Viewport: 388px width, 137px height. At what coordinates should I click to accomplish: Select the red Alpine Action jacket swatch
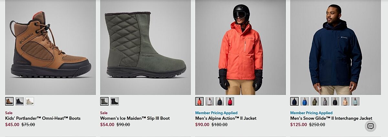click(x=230, y=101)
